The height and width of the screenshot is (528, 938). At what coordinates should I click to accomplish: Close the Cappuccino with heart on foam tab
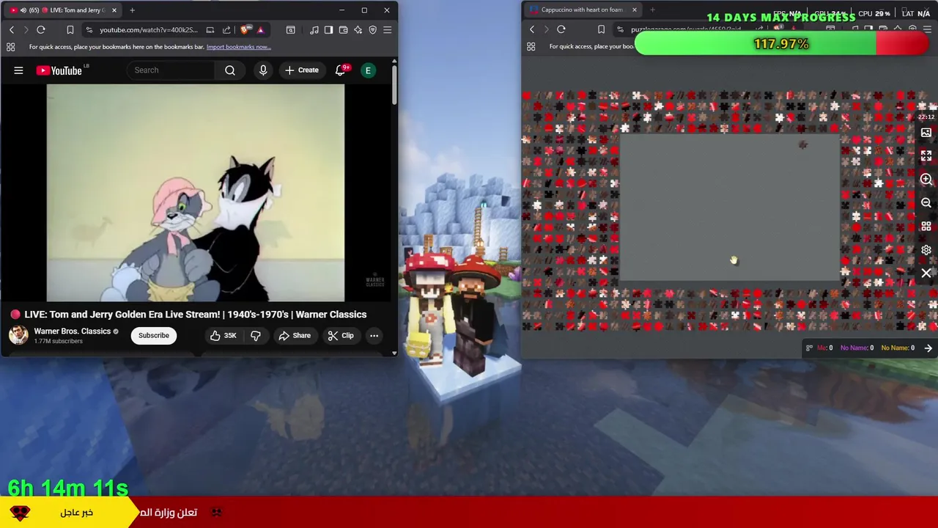click(x=634, y=10)
